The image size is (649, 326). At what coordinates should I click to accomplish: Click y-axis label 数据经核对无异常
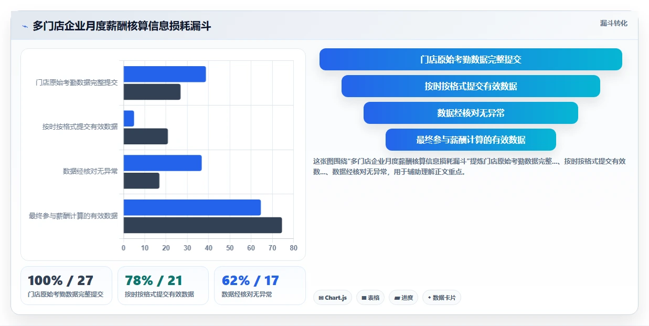tap(90, 172)
